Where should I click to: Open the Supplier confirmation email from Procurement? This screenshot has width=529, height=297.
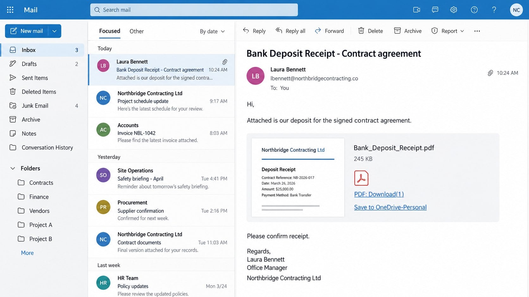tap(161, 211)
